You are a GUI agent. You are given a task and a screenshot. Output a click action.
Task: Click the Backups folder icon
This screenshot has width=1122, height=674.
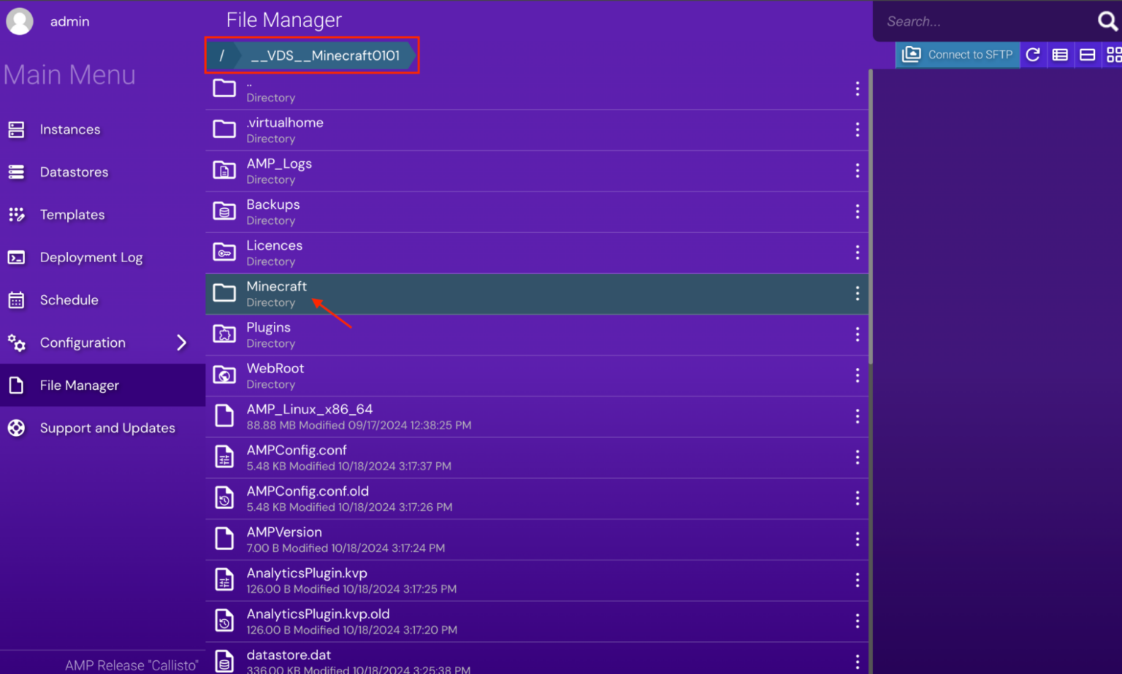click(224, 211)
